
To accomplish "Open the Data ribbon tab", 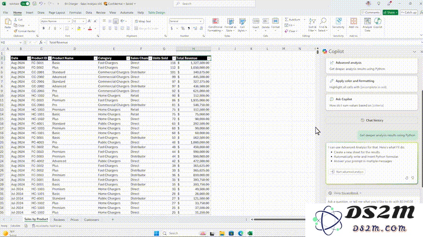I will coord(89,13).
